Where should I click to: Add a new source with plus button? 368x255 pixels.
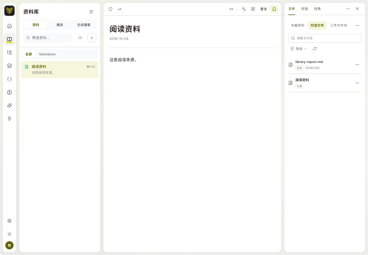click(x=92, y=38)
